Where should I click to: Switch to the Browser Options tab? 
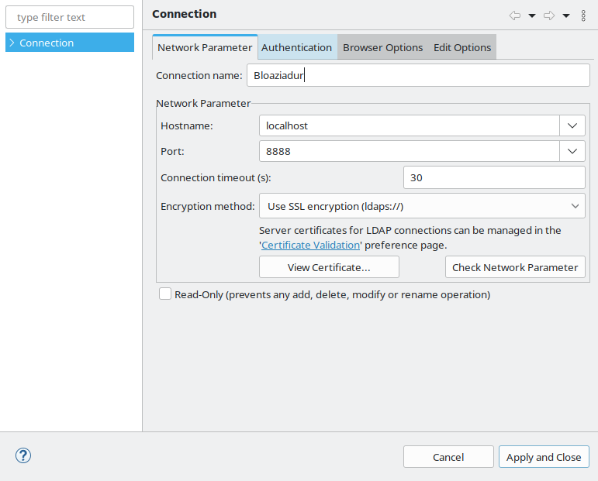coord(382,47)
